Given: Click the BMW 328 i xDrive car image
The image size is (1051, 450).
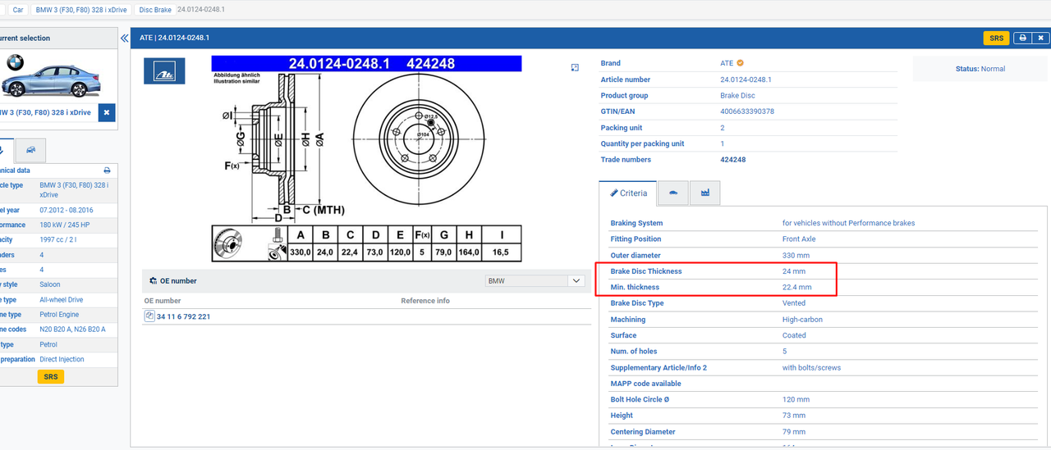Looking at the screenshot, I should click(x=49, y=78).
